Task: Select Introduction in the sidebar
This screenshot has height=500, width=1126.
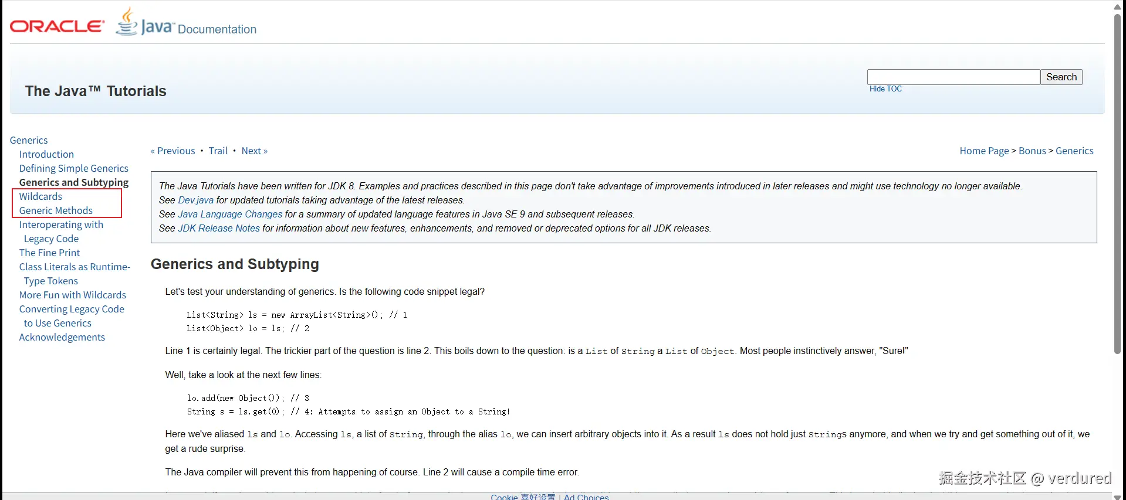Action: 46,154
